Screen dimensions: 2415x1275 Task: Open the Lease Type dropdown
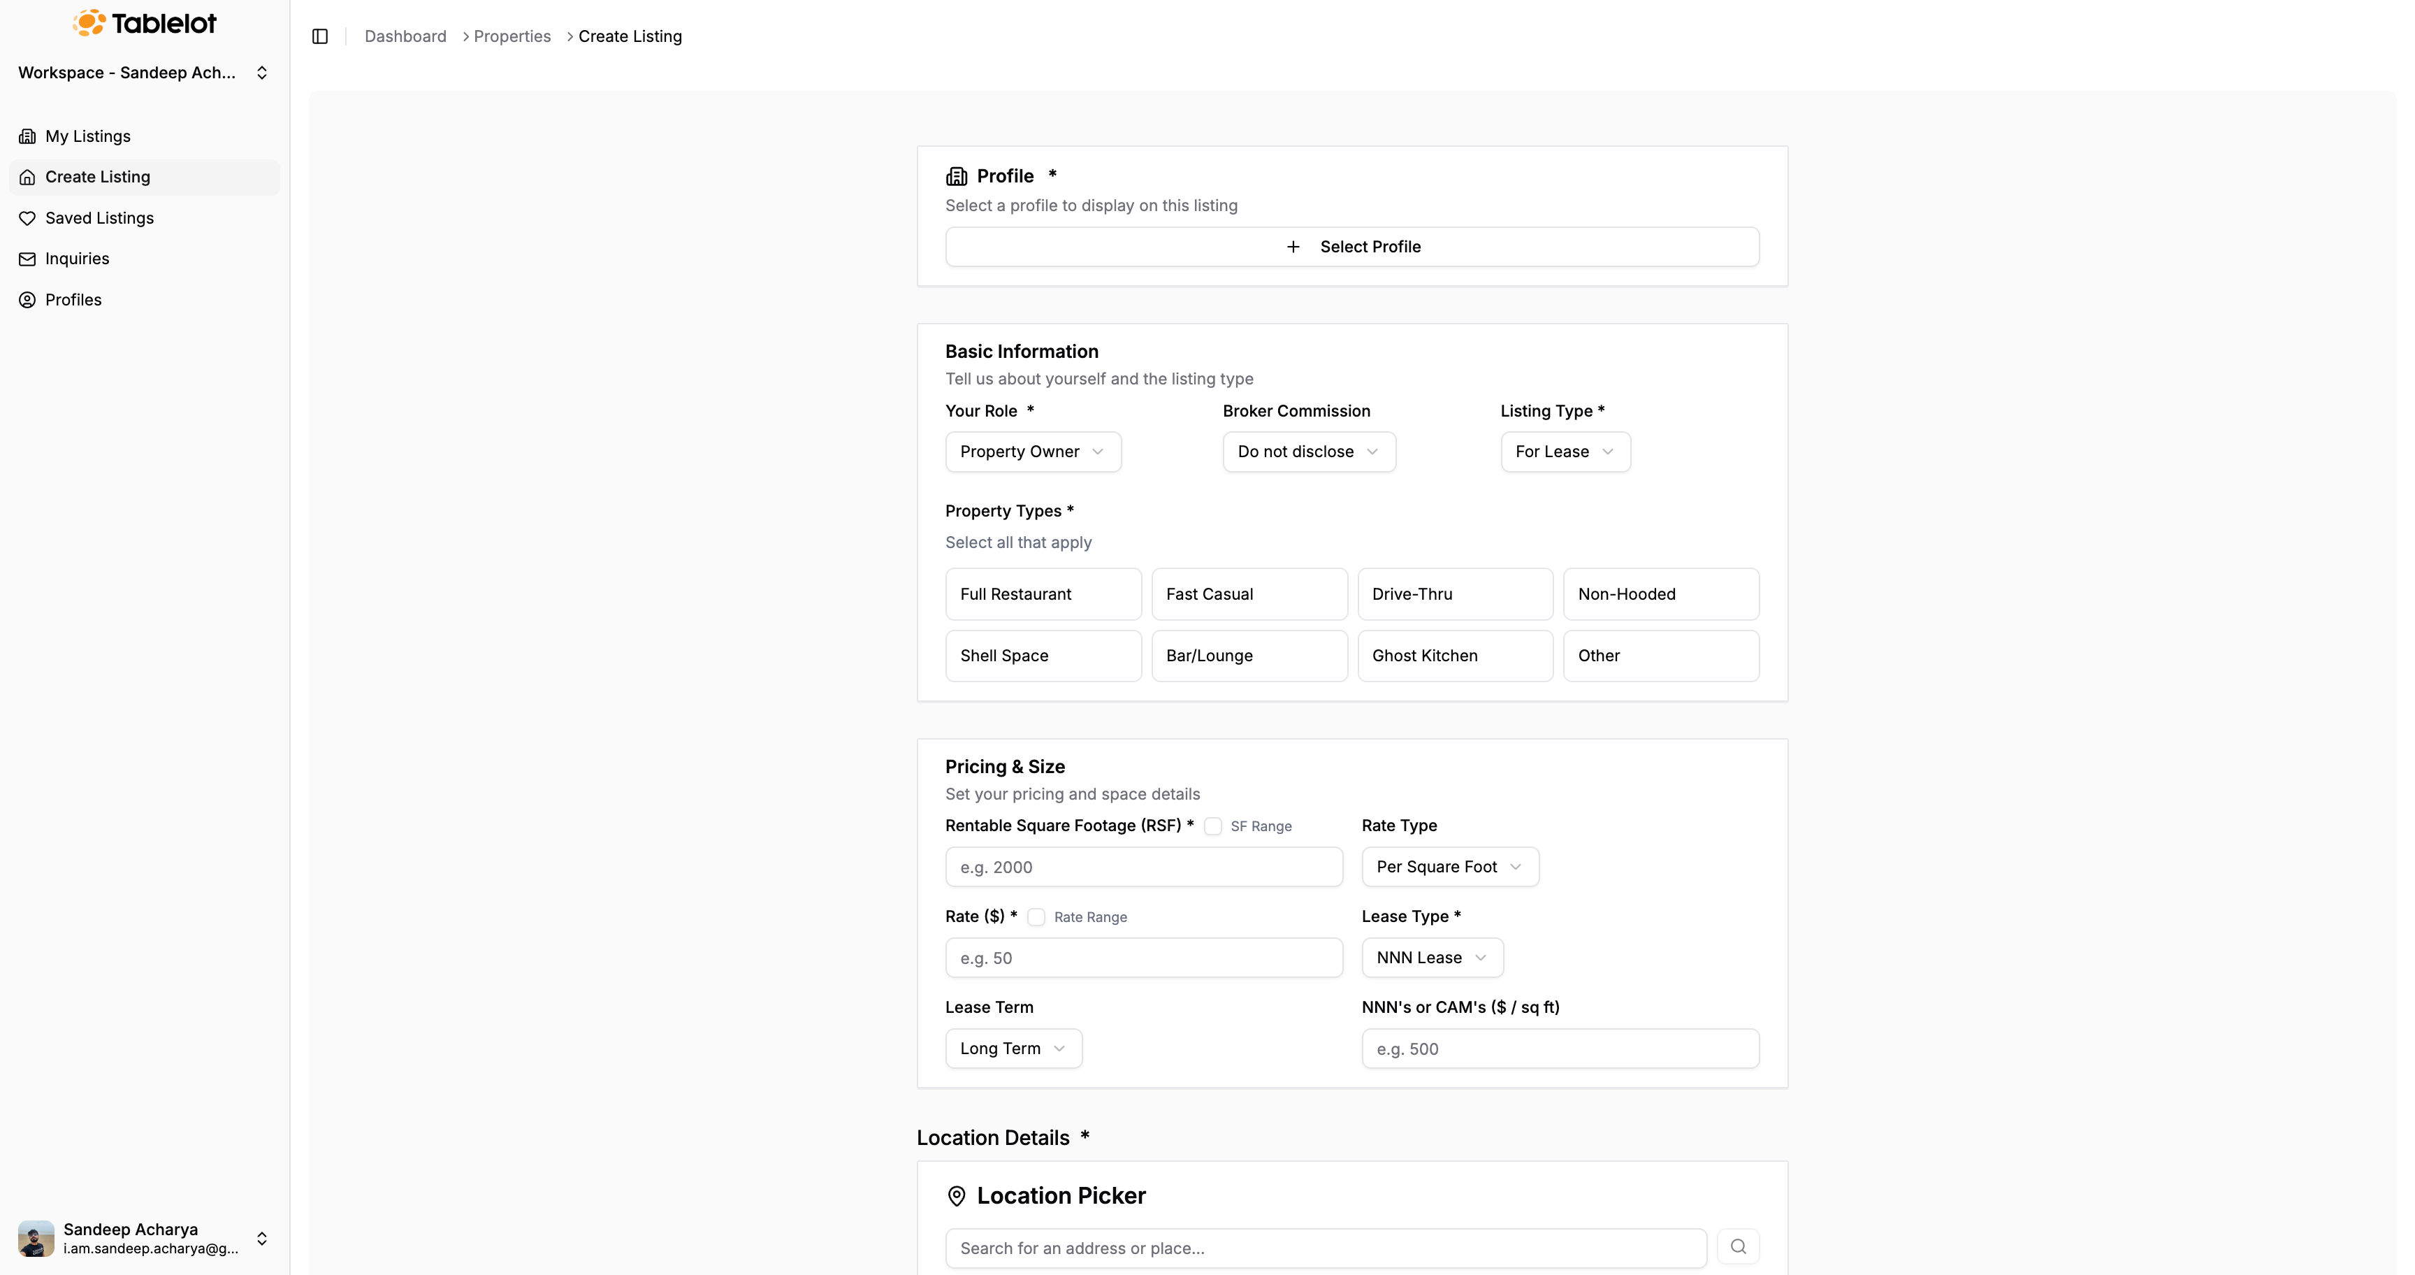click(x=1432, y=958)
